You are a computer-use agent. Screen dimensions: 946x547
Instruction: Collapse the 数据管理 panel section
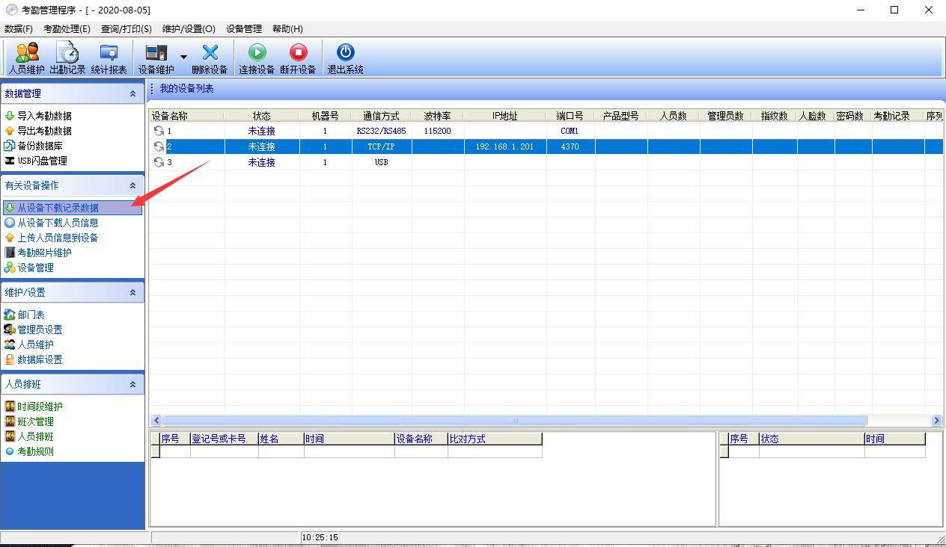click(x=132, y=94)
